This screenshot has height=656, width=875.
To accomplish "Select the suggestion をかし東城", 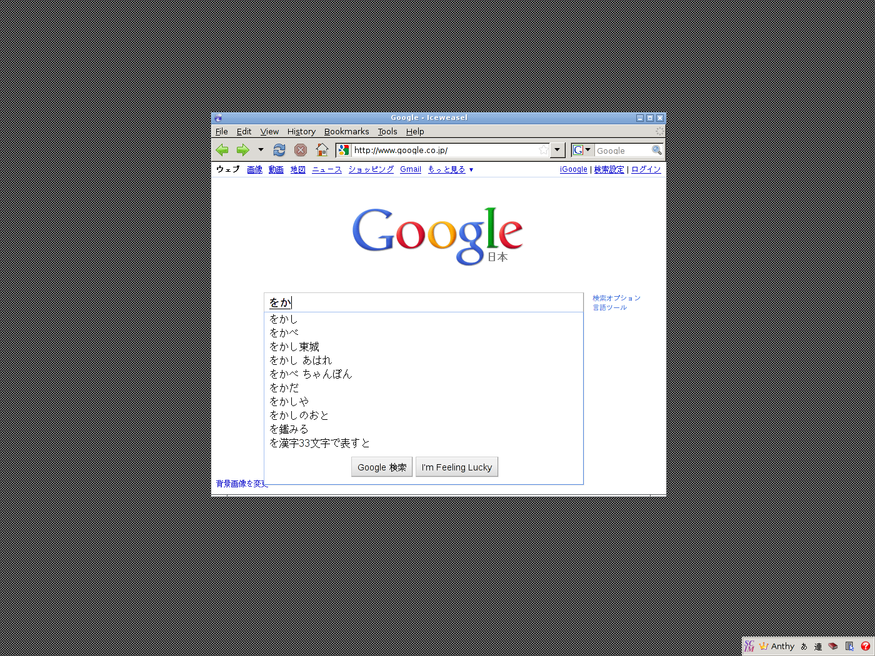I will coord(424,347).
